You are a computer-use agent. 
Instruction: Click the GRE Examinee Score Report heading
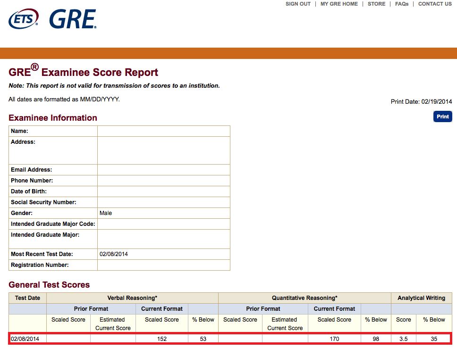[84, 71]
